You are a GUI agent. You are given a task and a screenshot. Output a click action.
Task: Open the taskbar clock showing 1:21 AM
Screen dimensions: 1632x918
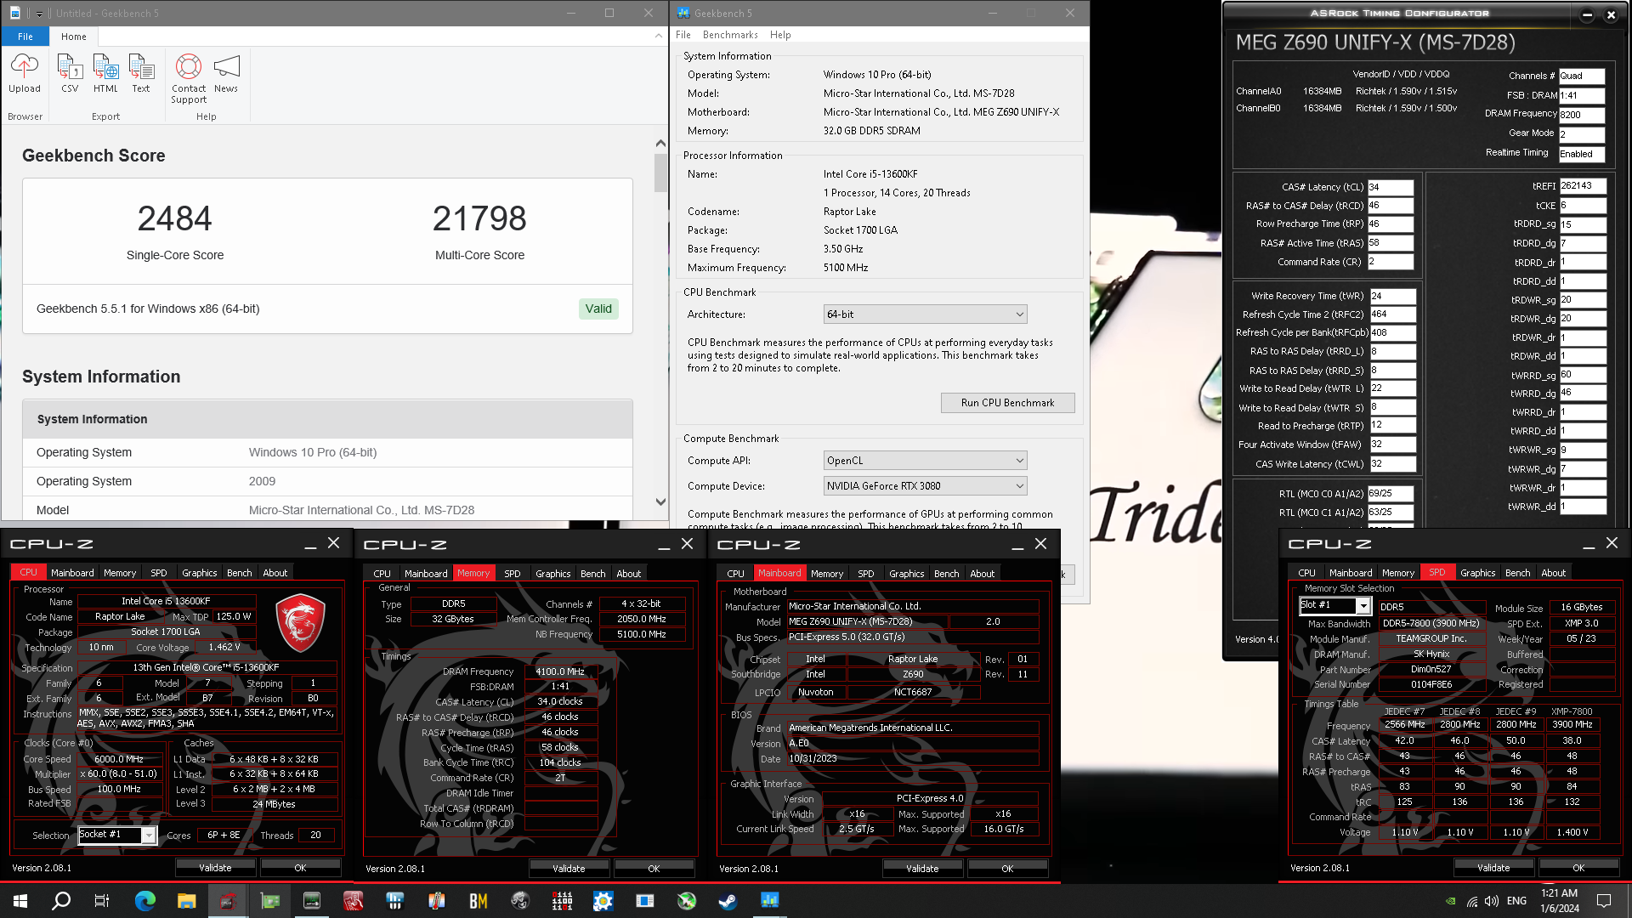click(1560, 901)
